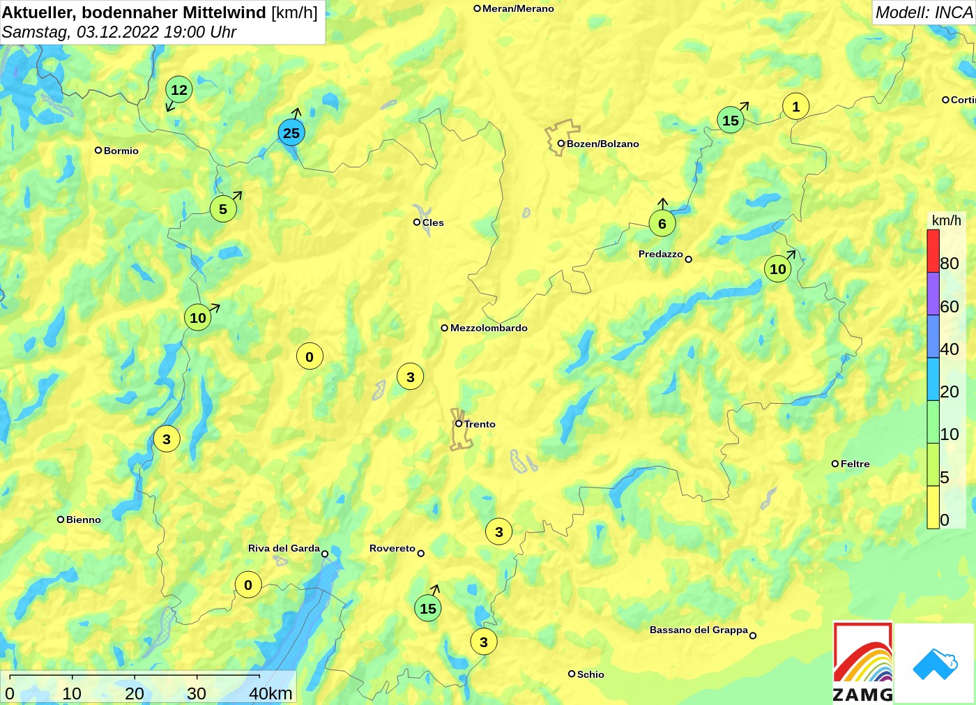
Task: Select the 3 km/h marker northwest of Trento
Action: pos(411,377)
